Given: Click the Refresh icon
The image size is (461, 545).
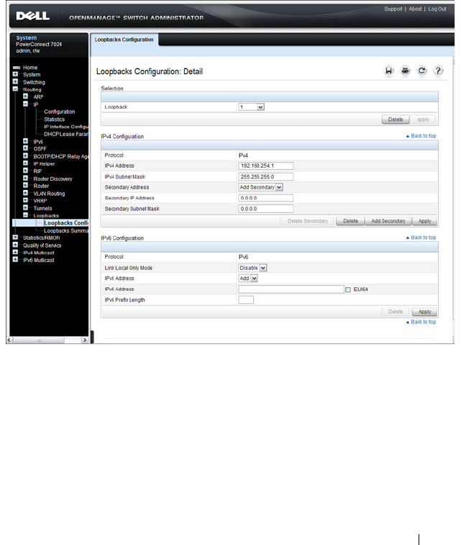Looking at the screenshot, I should [421, 71].
